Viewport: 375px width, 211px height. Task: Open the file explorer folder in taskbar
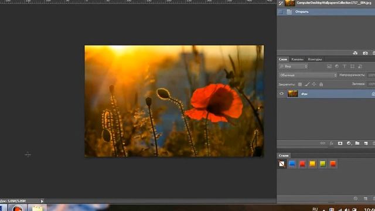coord(37,208)
